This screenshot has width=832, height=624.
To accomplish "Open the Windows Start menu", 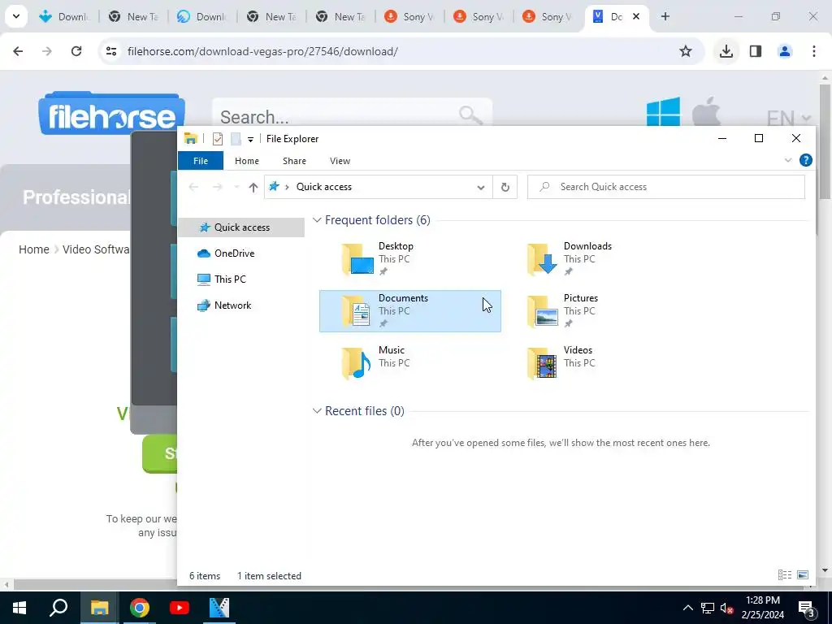I will pos(19,608).
